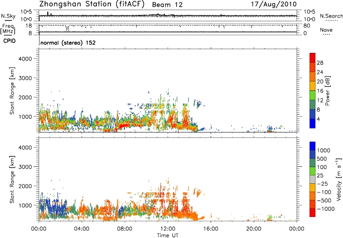Click the Velocity colorbar tick label '-25'
This screenshot has width=343, height=238.
coord(322,183)
